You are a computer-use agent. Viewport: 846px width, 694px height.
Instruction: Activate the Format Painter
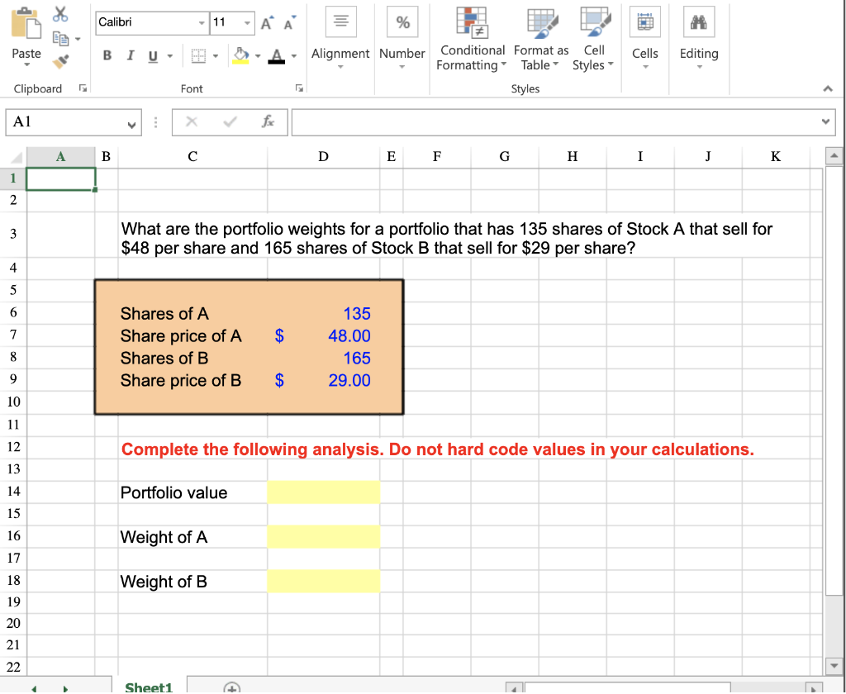pyautogui.click(x=59, y=59)
